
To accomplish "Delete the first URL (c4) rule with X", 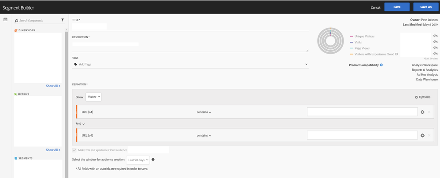I will pos(429,112).
